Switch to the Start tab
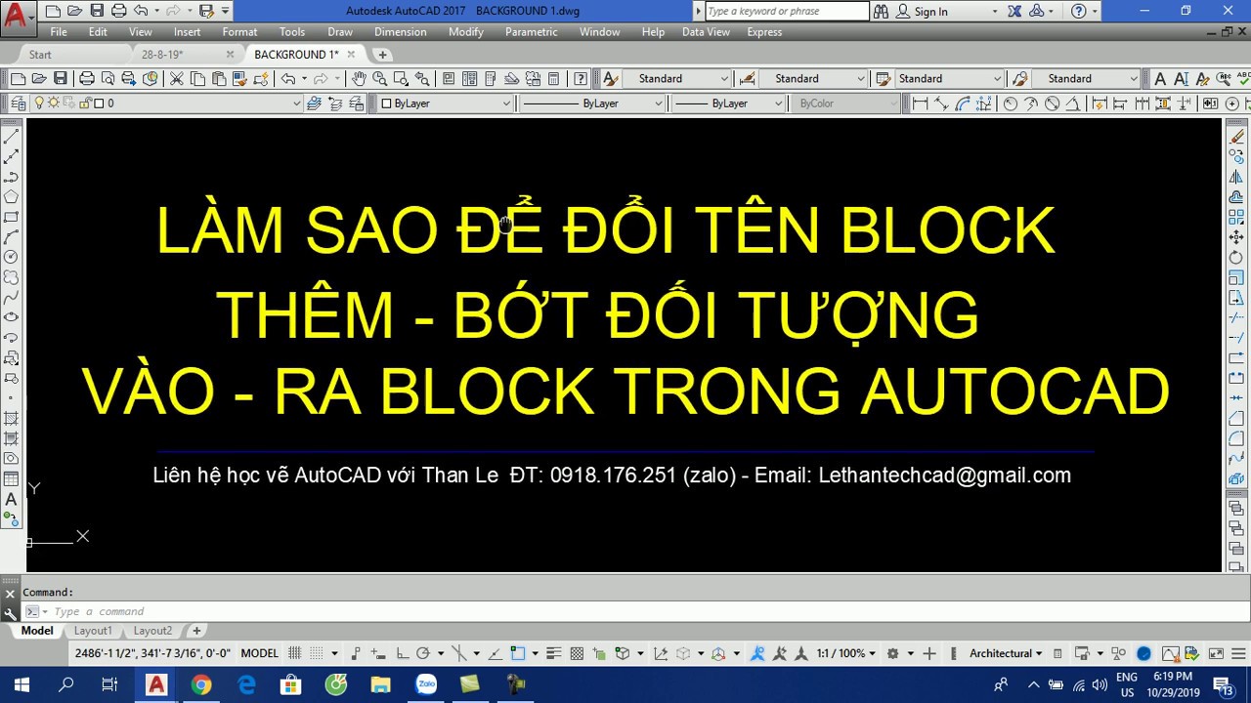This screenshot has width=1251, height=703. [40, 55]
